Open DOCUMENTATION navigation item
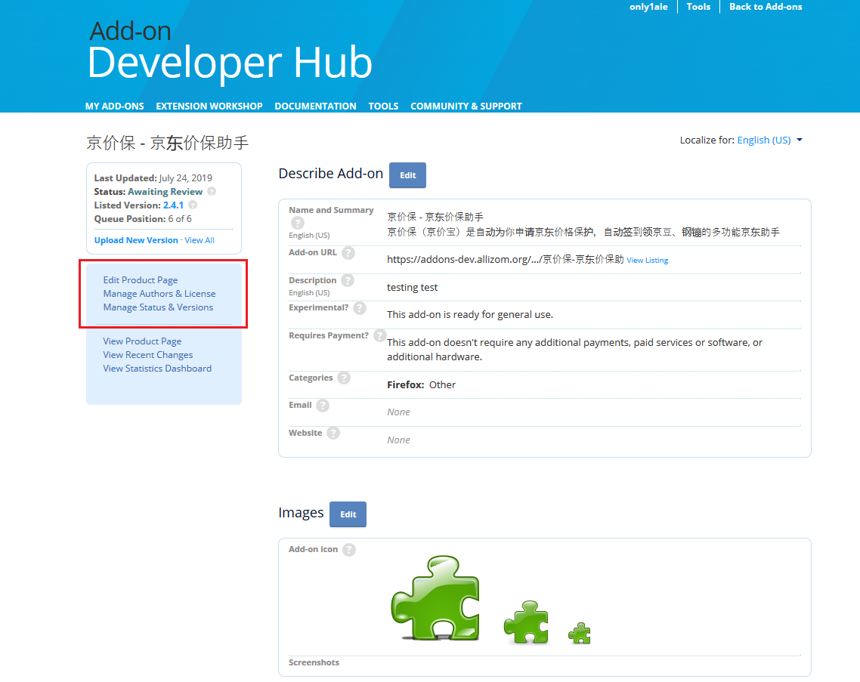Screen dimensions: 860x682 315,106
